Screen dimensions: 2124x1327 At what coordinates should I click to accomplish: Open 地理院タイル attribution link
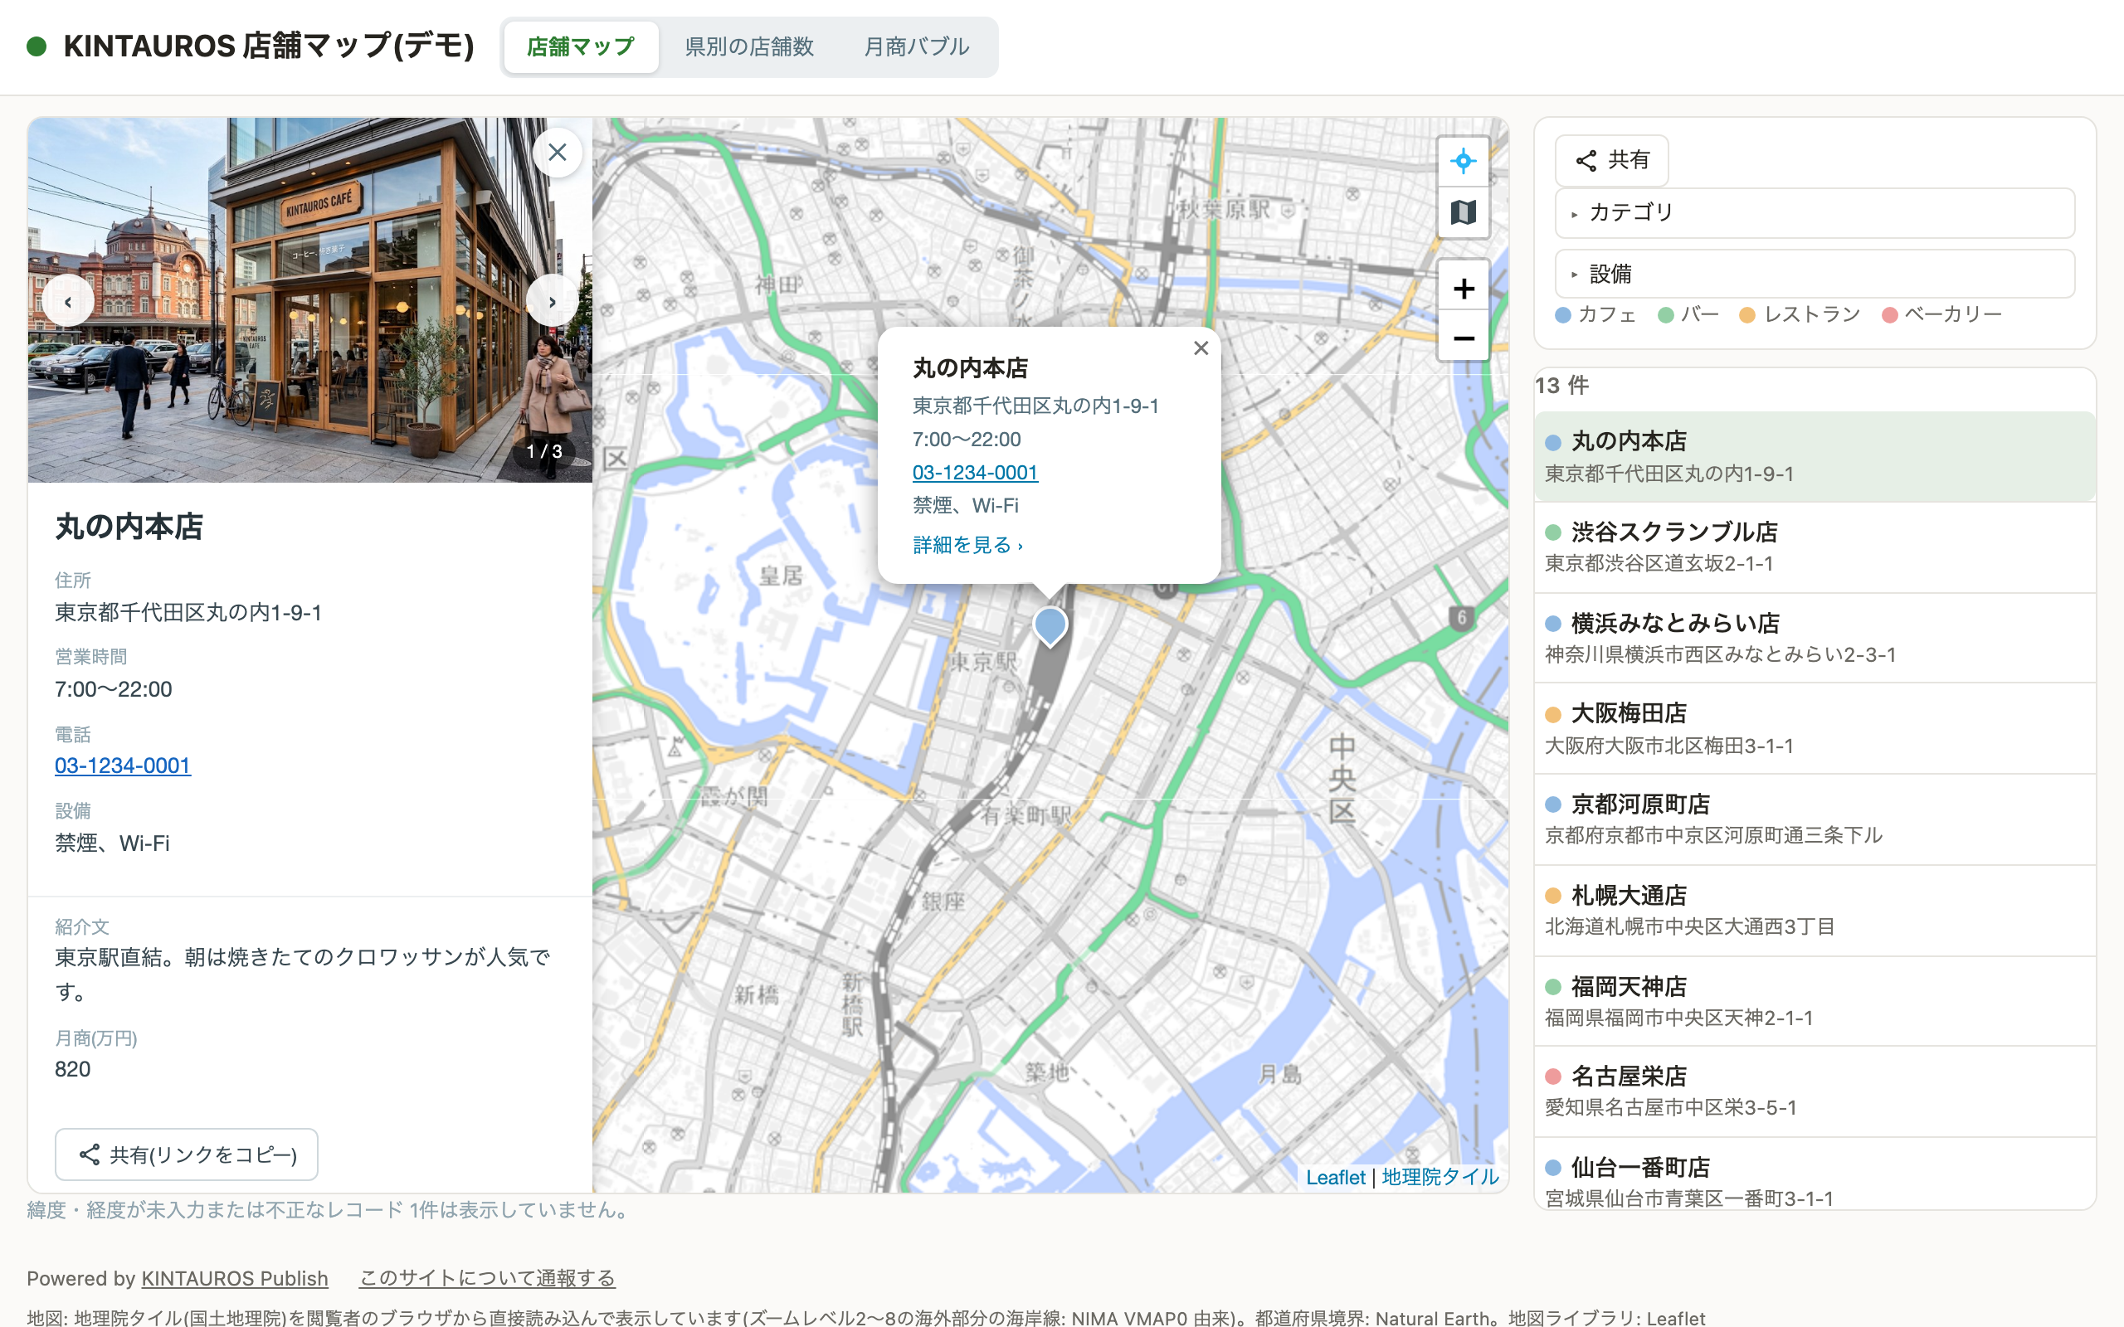click(x=1440, y=1177)
